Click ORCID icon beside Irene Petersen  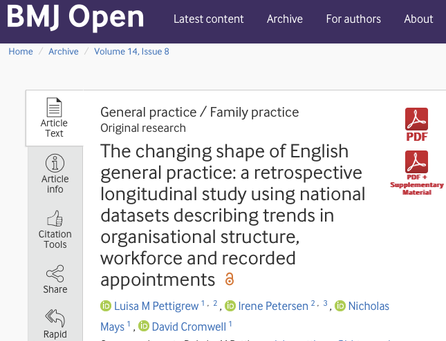231,306
